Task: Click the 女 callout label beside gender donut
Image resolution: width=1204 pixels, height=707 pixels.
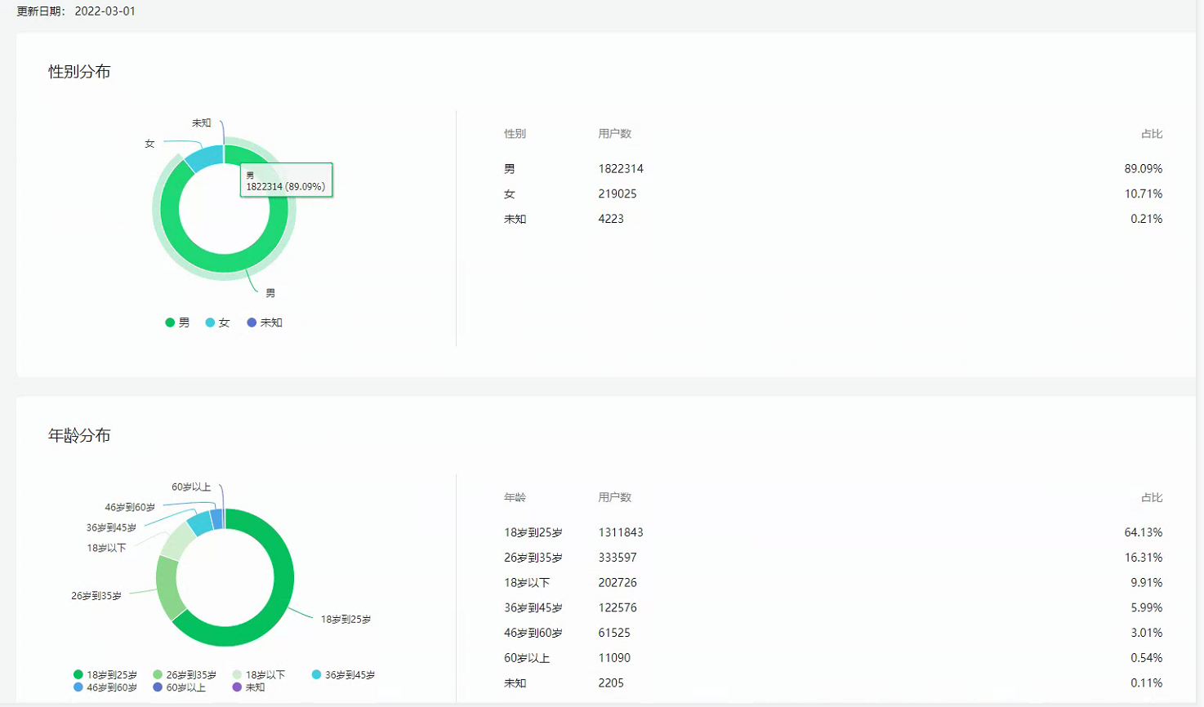Action: pyautogui.click(x=149, y=144)
